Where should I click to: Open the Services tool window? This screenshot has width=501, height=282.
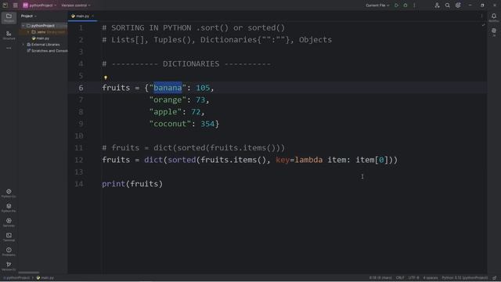point(9,222)
